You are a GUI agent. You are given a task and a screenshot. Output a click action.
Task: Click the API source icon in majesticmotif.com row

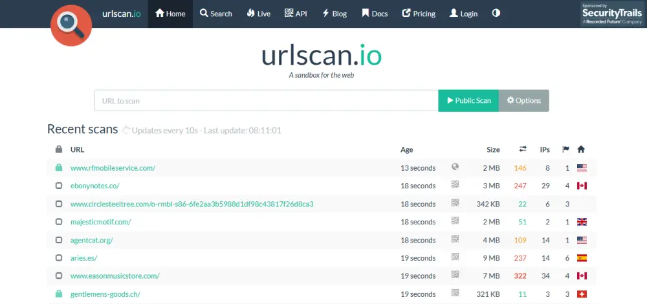coord(455,221)
